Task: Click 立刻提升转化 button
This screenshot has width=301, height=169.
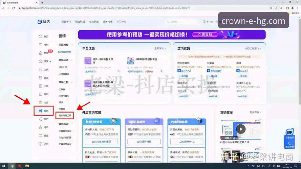Action: 187,142
